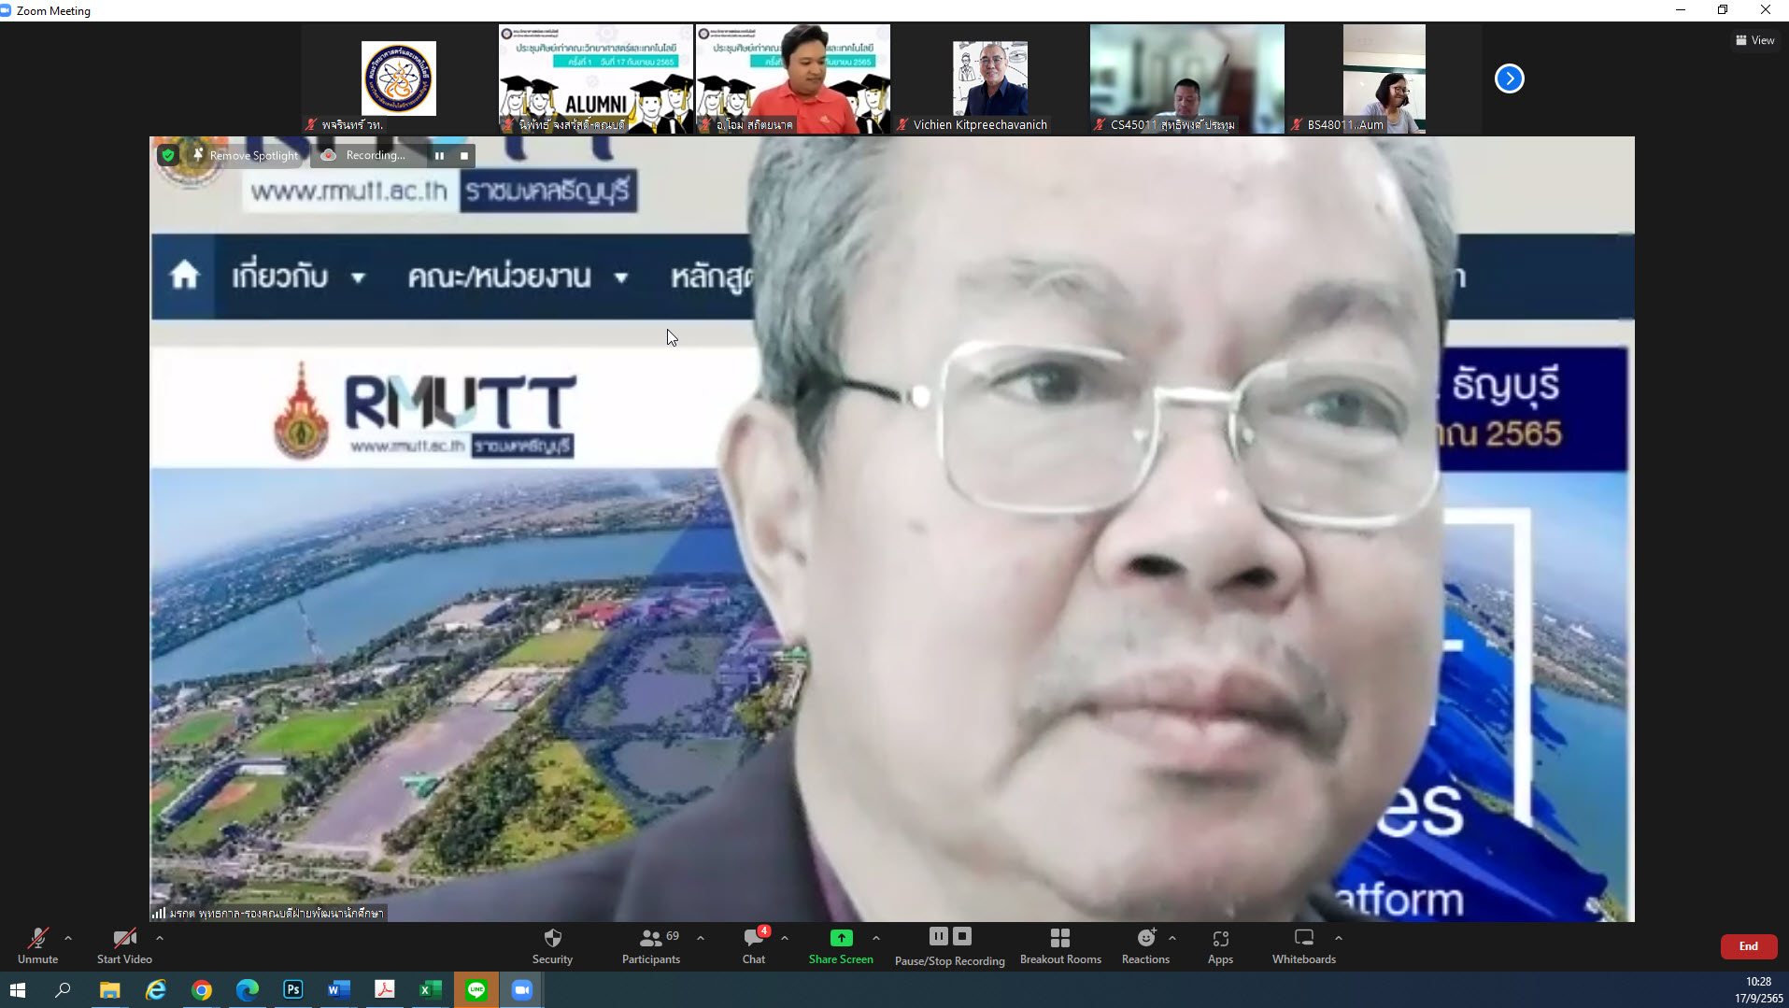Screen dimensions: 1789x1008
Task: Open the Apps panel
Action: [x=1220, y=945]
